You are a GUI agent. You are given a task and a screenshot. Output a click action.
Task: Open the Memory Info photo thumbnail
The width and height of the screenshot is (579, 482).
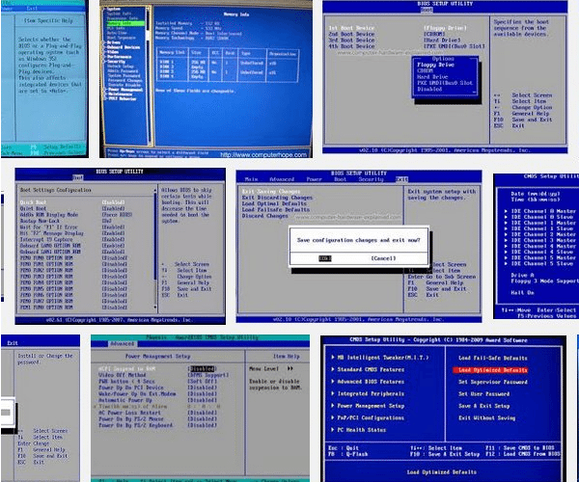(x=206, y=79)
